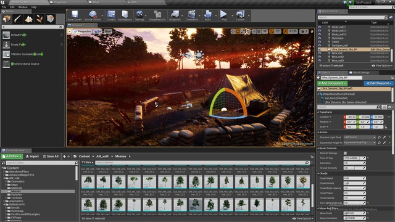Pick Direction Light (Sun) actor with eyedropper

385,137
